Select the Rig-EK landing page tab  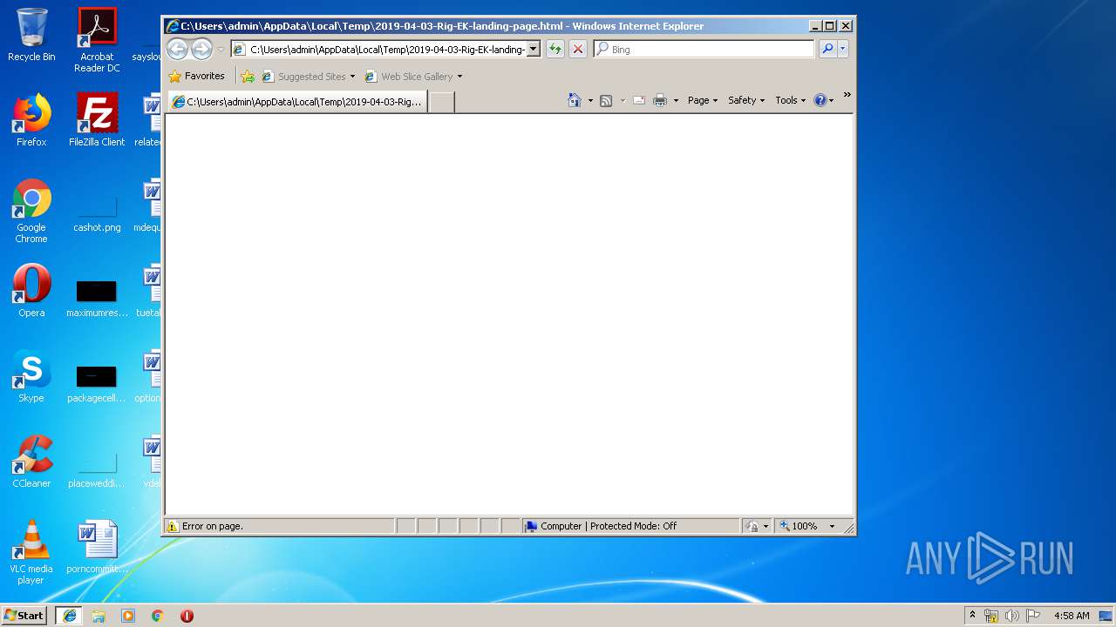coord(297,102)
